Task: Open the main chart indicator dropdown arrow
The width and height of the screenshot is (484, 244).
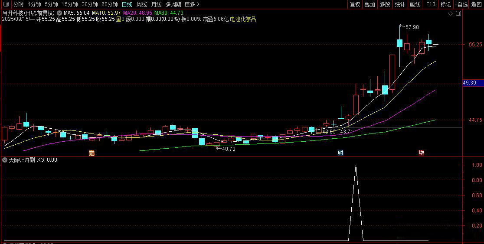Action: [x=59, y=13]
